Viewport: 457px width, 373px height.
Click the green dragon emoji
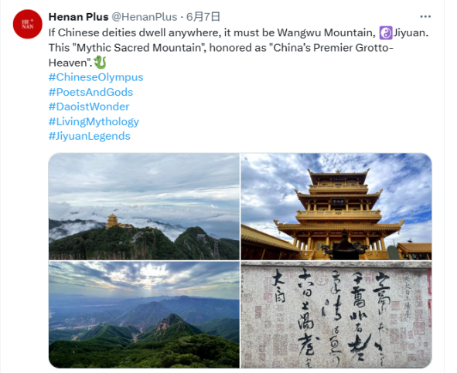click(100, 63)
